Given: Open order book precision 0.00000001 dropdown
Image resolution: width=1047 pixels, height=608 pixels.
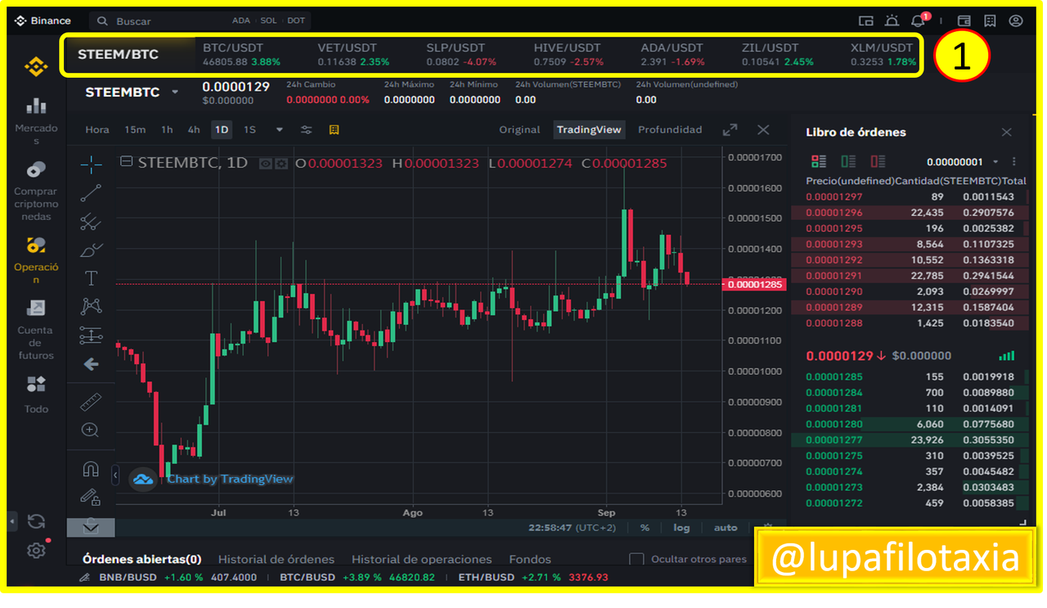Looking at the screenshot, I should click(x=962, y=162).
